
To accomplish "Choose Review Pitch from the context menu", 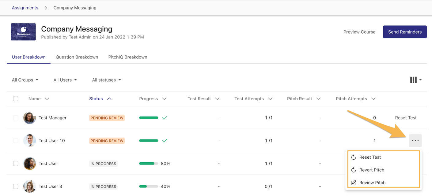I will click(372, 183).
